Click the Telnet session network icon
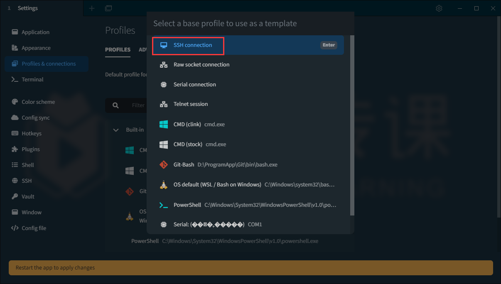The height and width of the screenshot is (284, 501). click(164, 104)
